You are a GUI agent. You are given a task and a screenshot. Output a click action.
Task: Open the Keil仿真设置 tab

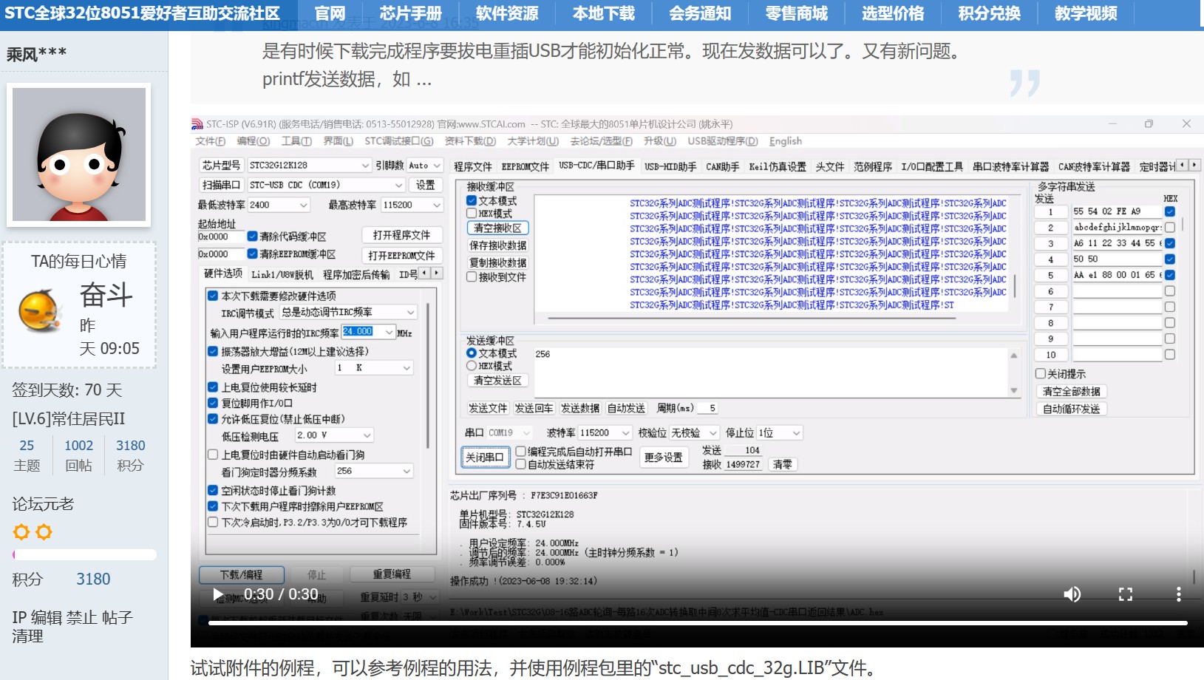click(x=778, y=167)
